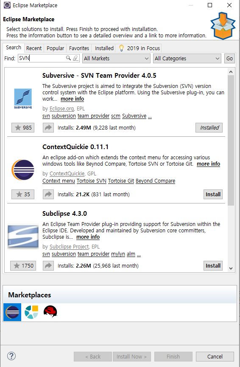Install ContextQuickie 0.11.1
The height and width of the screenshot is (367, 240).
213,194
